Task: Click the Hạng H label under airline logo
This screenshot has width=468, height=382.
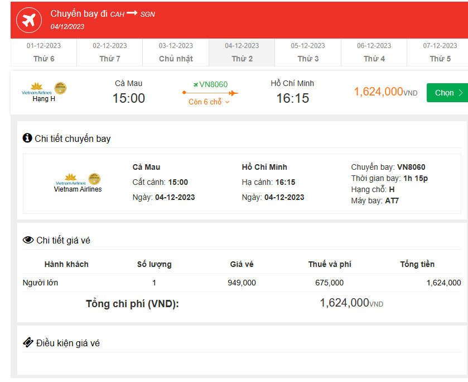Action: coord(44,98)
